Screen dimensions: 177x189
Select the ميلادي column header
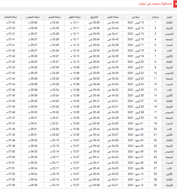pos(136,17)
